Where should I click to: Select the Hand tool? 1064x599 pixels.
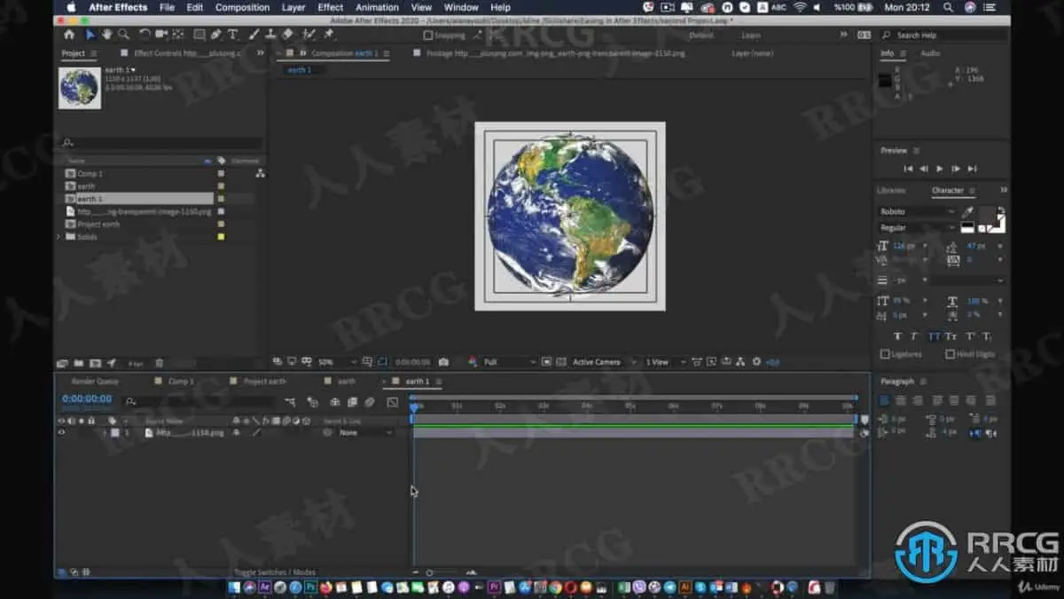point(106,35)
